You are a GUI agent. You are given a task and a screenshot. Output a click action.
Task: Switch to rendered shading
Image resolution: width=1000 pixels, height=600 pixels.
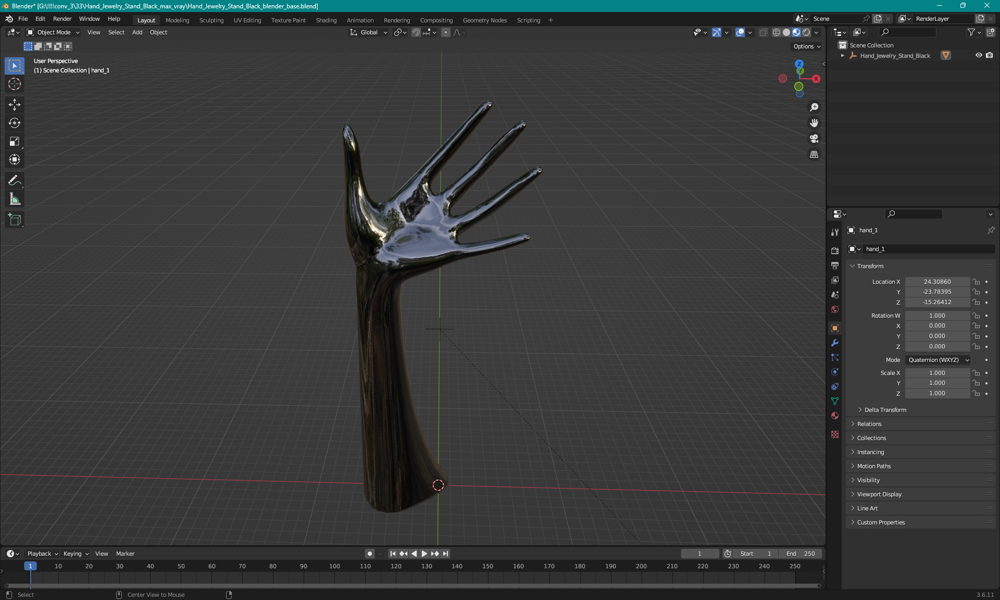click(x=806, y=32)
